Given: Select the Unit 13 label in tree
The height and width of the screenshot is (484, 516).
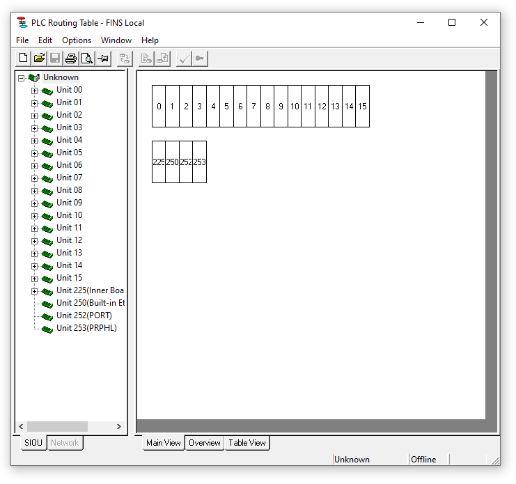Looking at the screenshot, I should click(69, 253).
